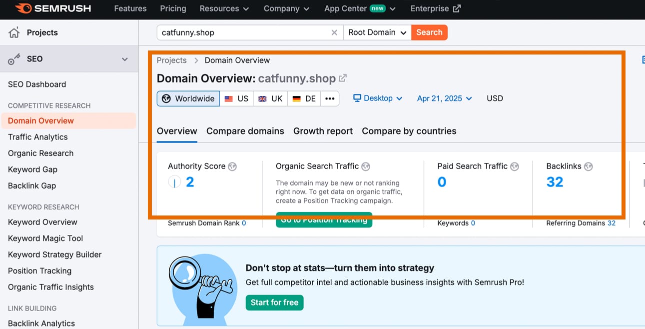Viewport: 645px width, 329px height.
Task: Click the Worldwide globe icon
Action: click(x=166, y=98)
